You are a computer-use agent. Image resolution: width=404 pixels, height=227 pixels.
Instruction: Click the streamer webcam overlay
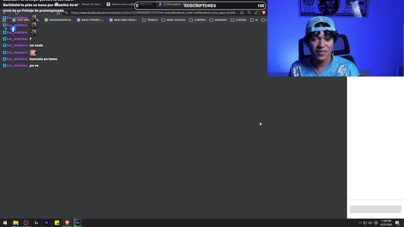(x=336, y=38)
